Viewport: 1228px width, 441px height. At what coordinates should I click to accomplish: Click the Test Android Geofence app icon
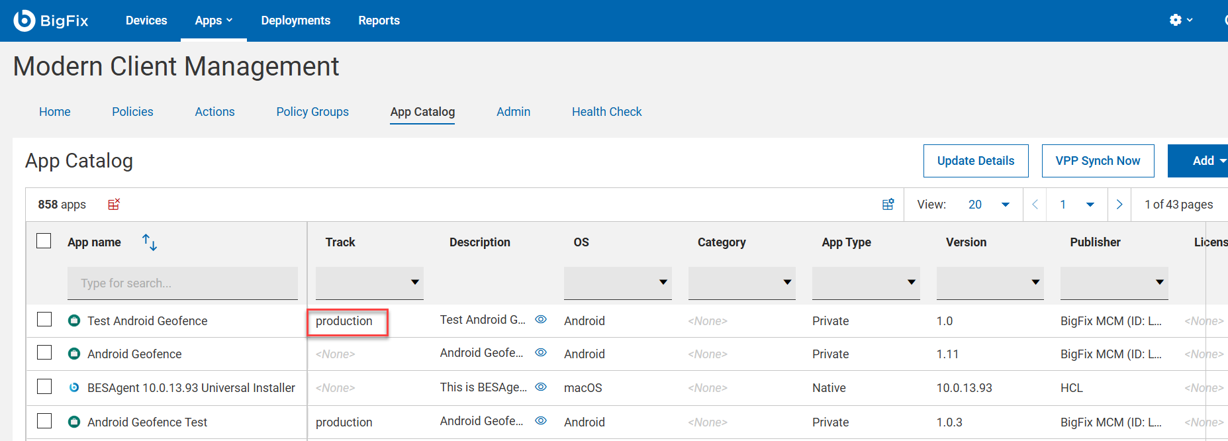(74, 320)
